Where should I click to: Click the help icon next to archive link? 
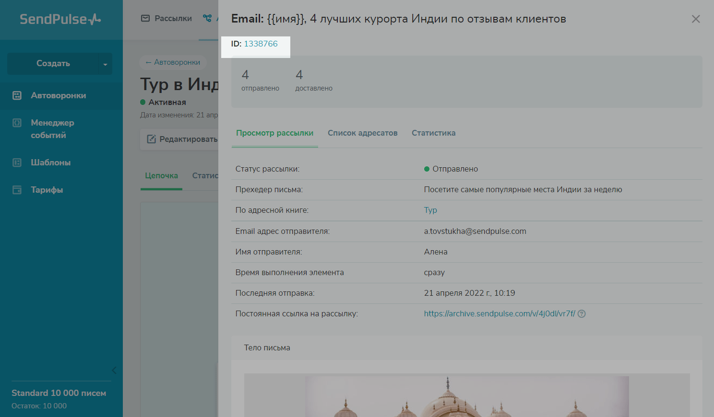tap(582, 314)
